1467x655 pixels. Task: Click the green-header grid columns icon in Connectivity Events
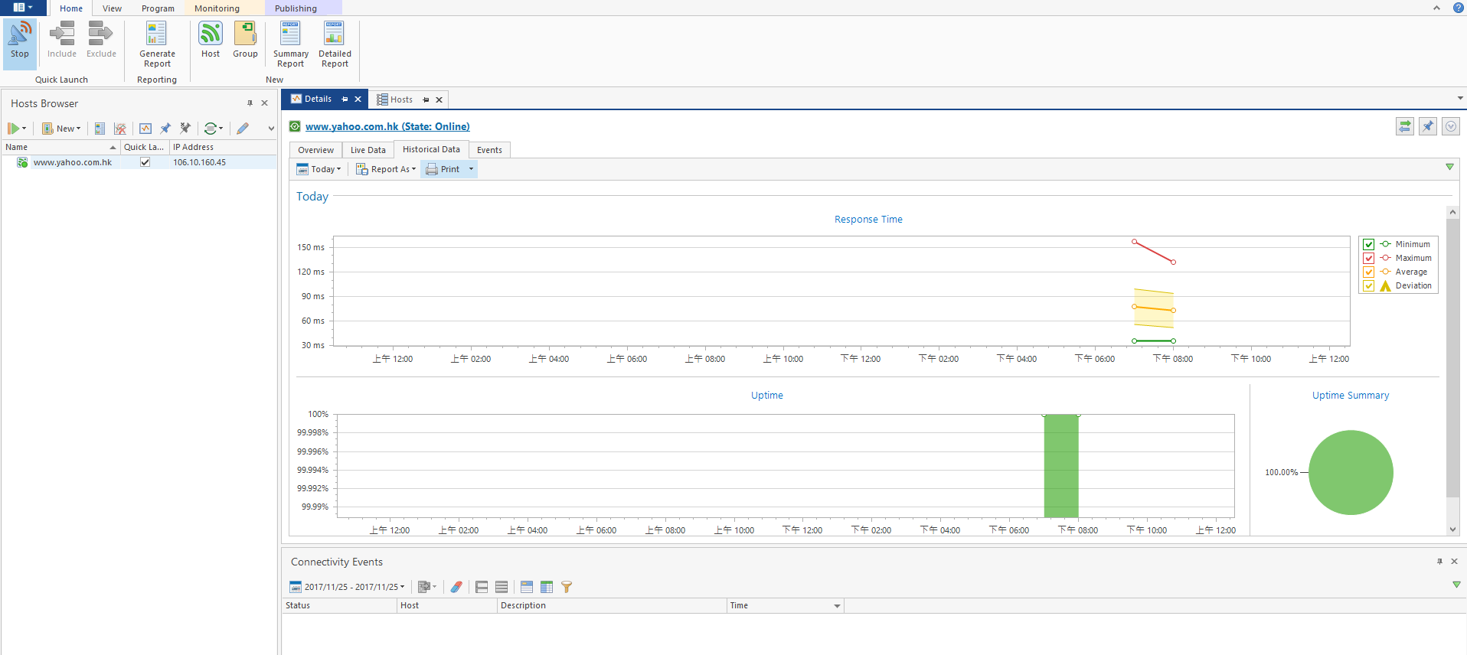click(547, 587)
